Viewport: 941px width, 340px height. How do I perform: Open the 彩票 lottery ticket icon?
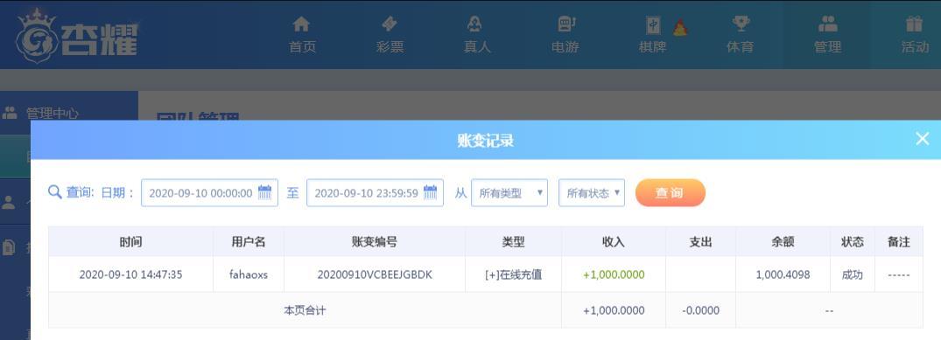(x=389, y=24)
